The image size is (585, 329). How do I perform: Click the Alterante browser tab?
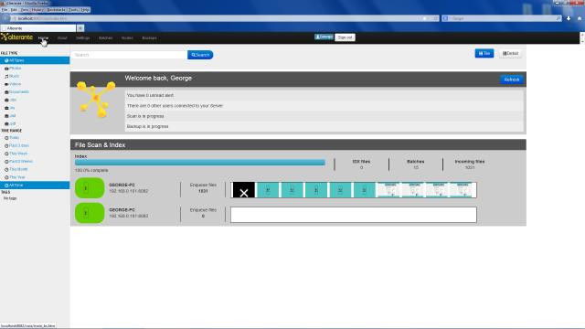38,28
